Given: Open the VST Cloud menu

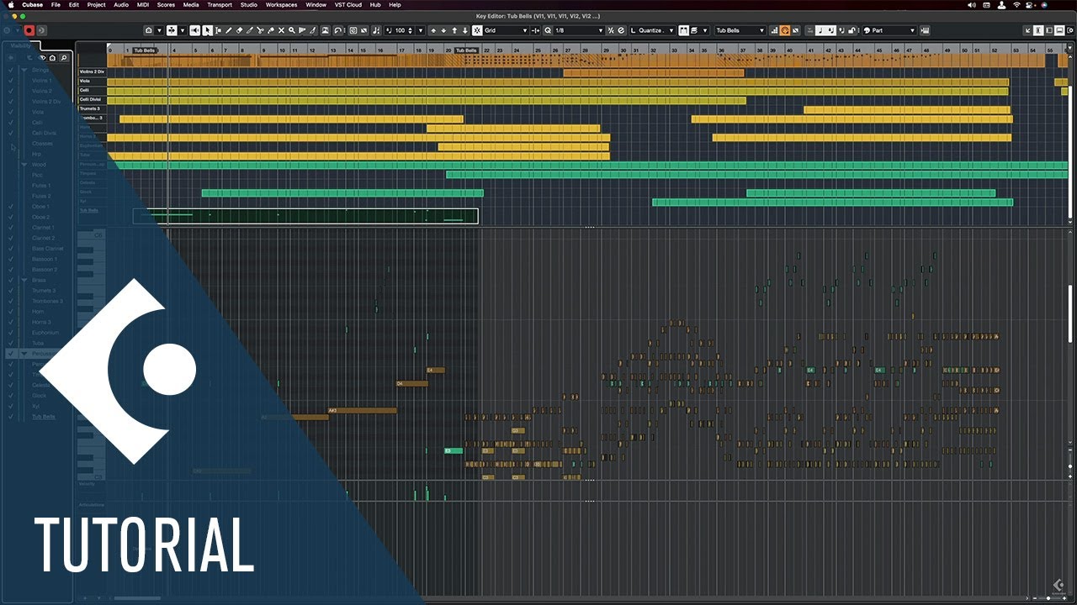Looking at the screenshot, I should pos(348,4).
